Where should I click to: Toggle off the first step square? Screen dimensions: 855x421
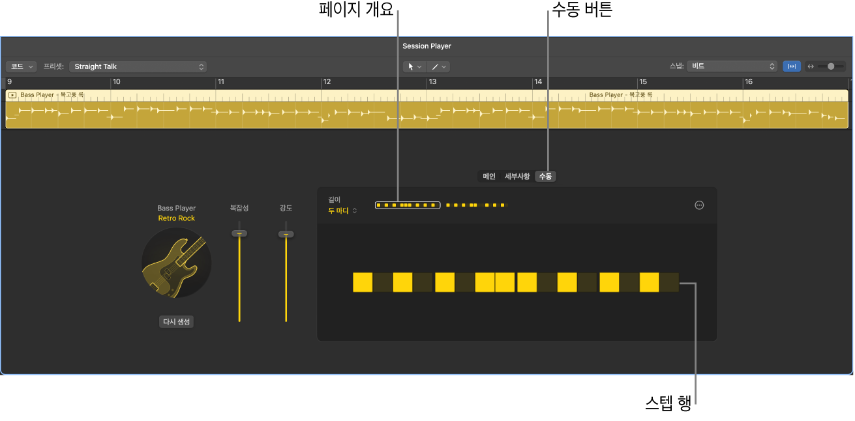363,282
